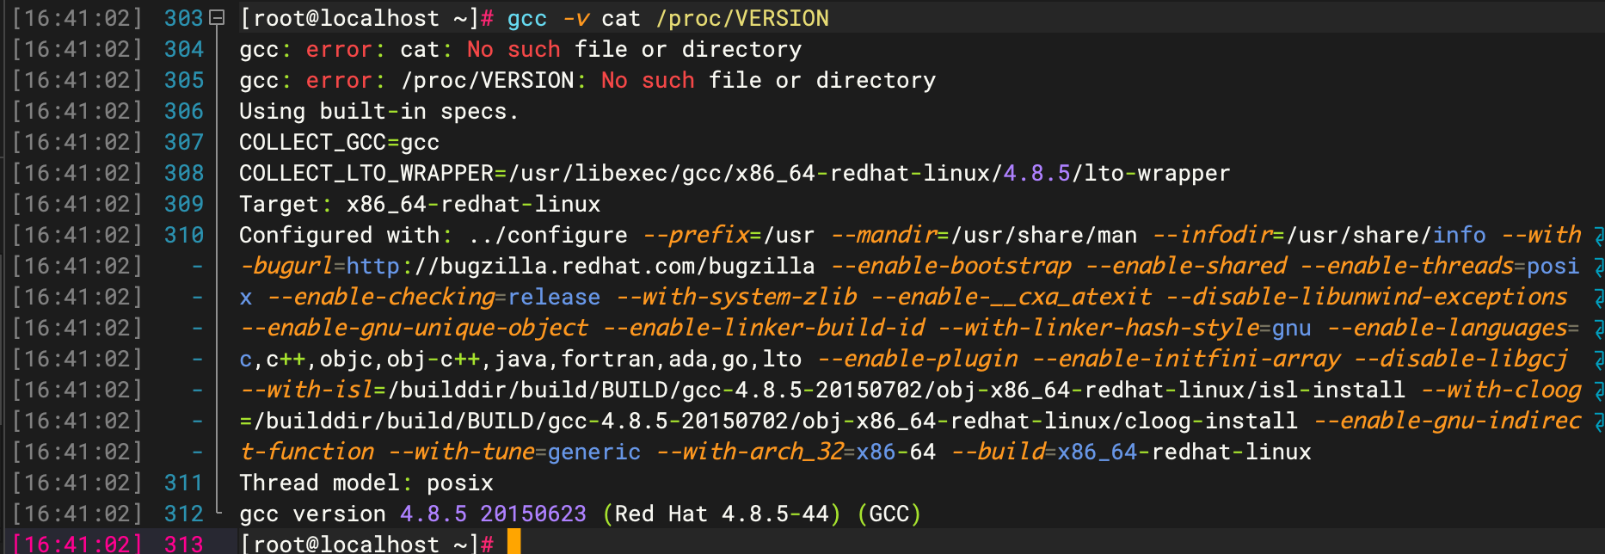The width and height of the screenshot is (1605, 554).
Task: Click the highlighted timestamp on line 313
Action: (77, 544)
